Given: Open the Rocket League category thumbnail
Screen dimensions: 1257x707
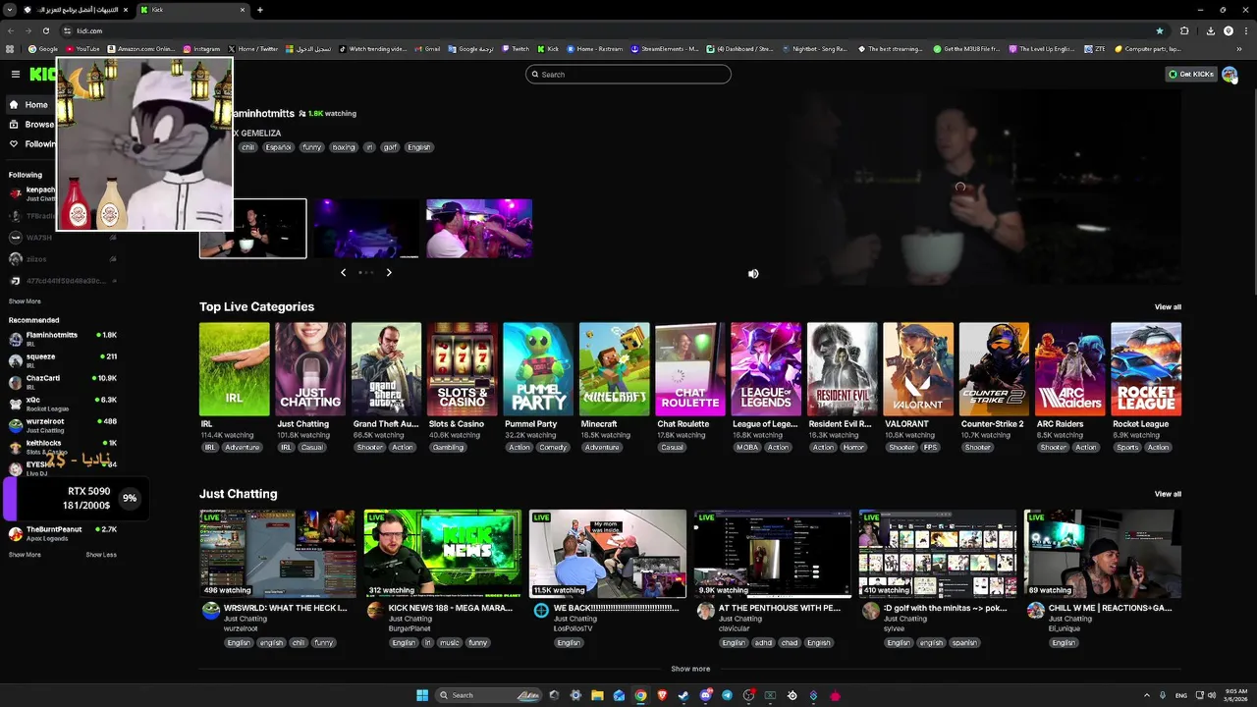Looking at the screenshot, I should [x=1146, y=369].
